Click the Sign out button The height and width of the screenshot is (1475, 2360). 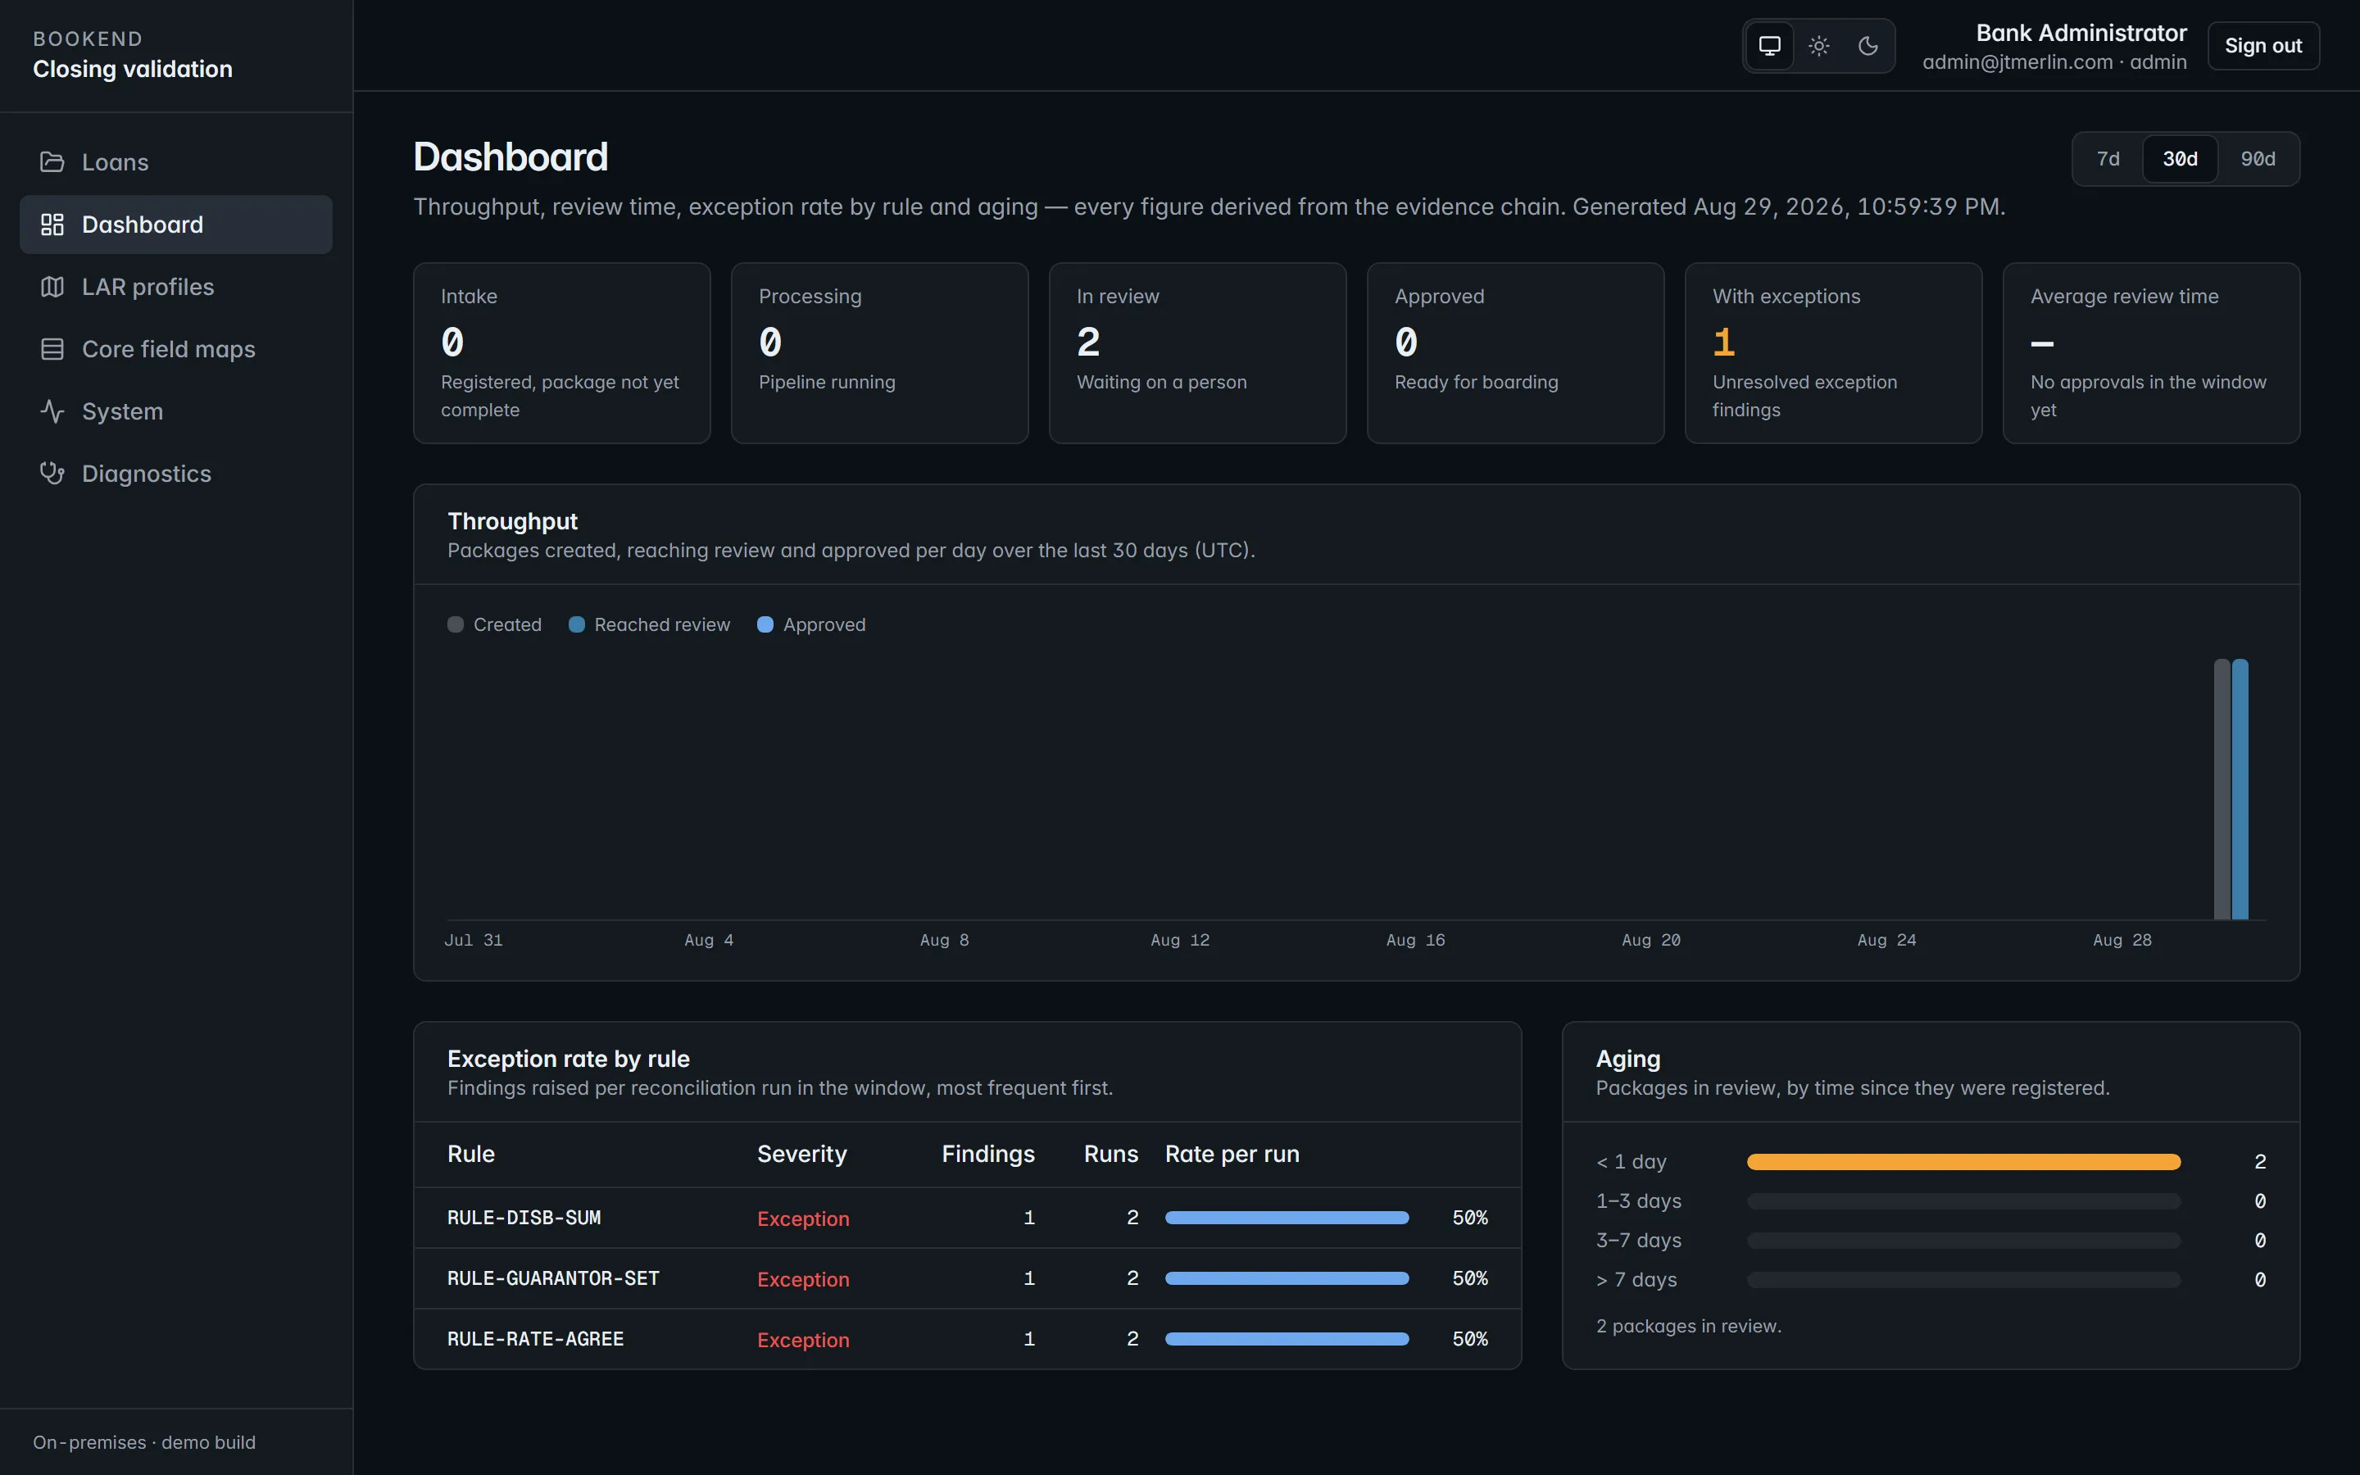[x=2262, y=46]
